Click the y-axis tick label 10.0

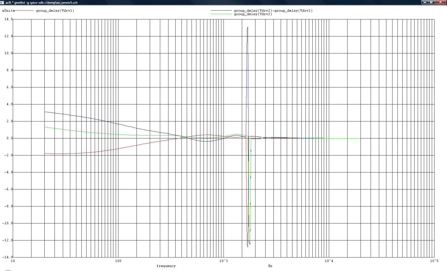(x=9, y=53)
